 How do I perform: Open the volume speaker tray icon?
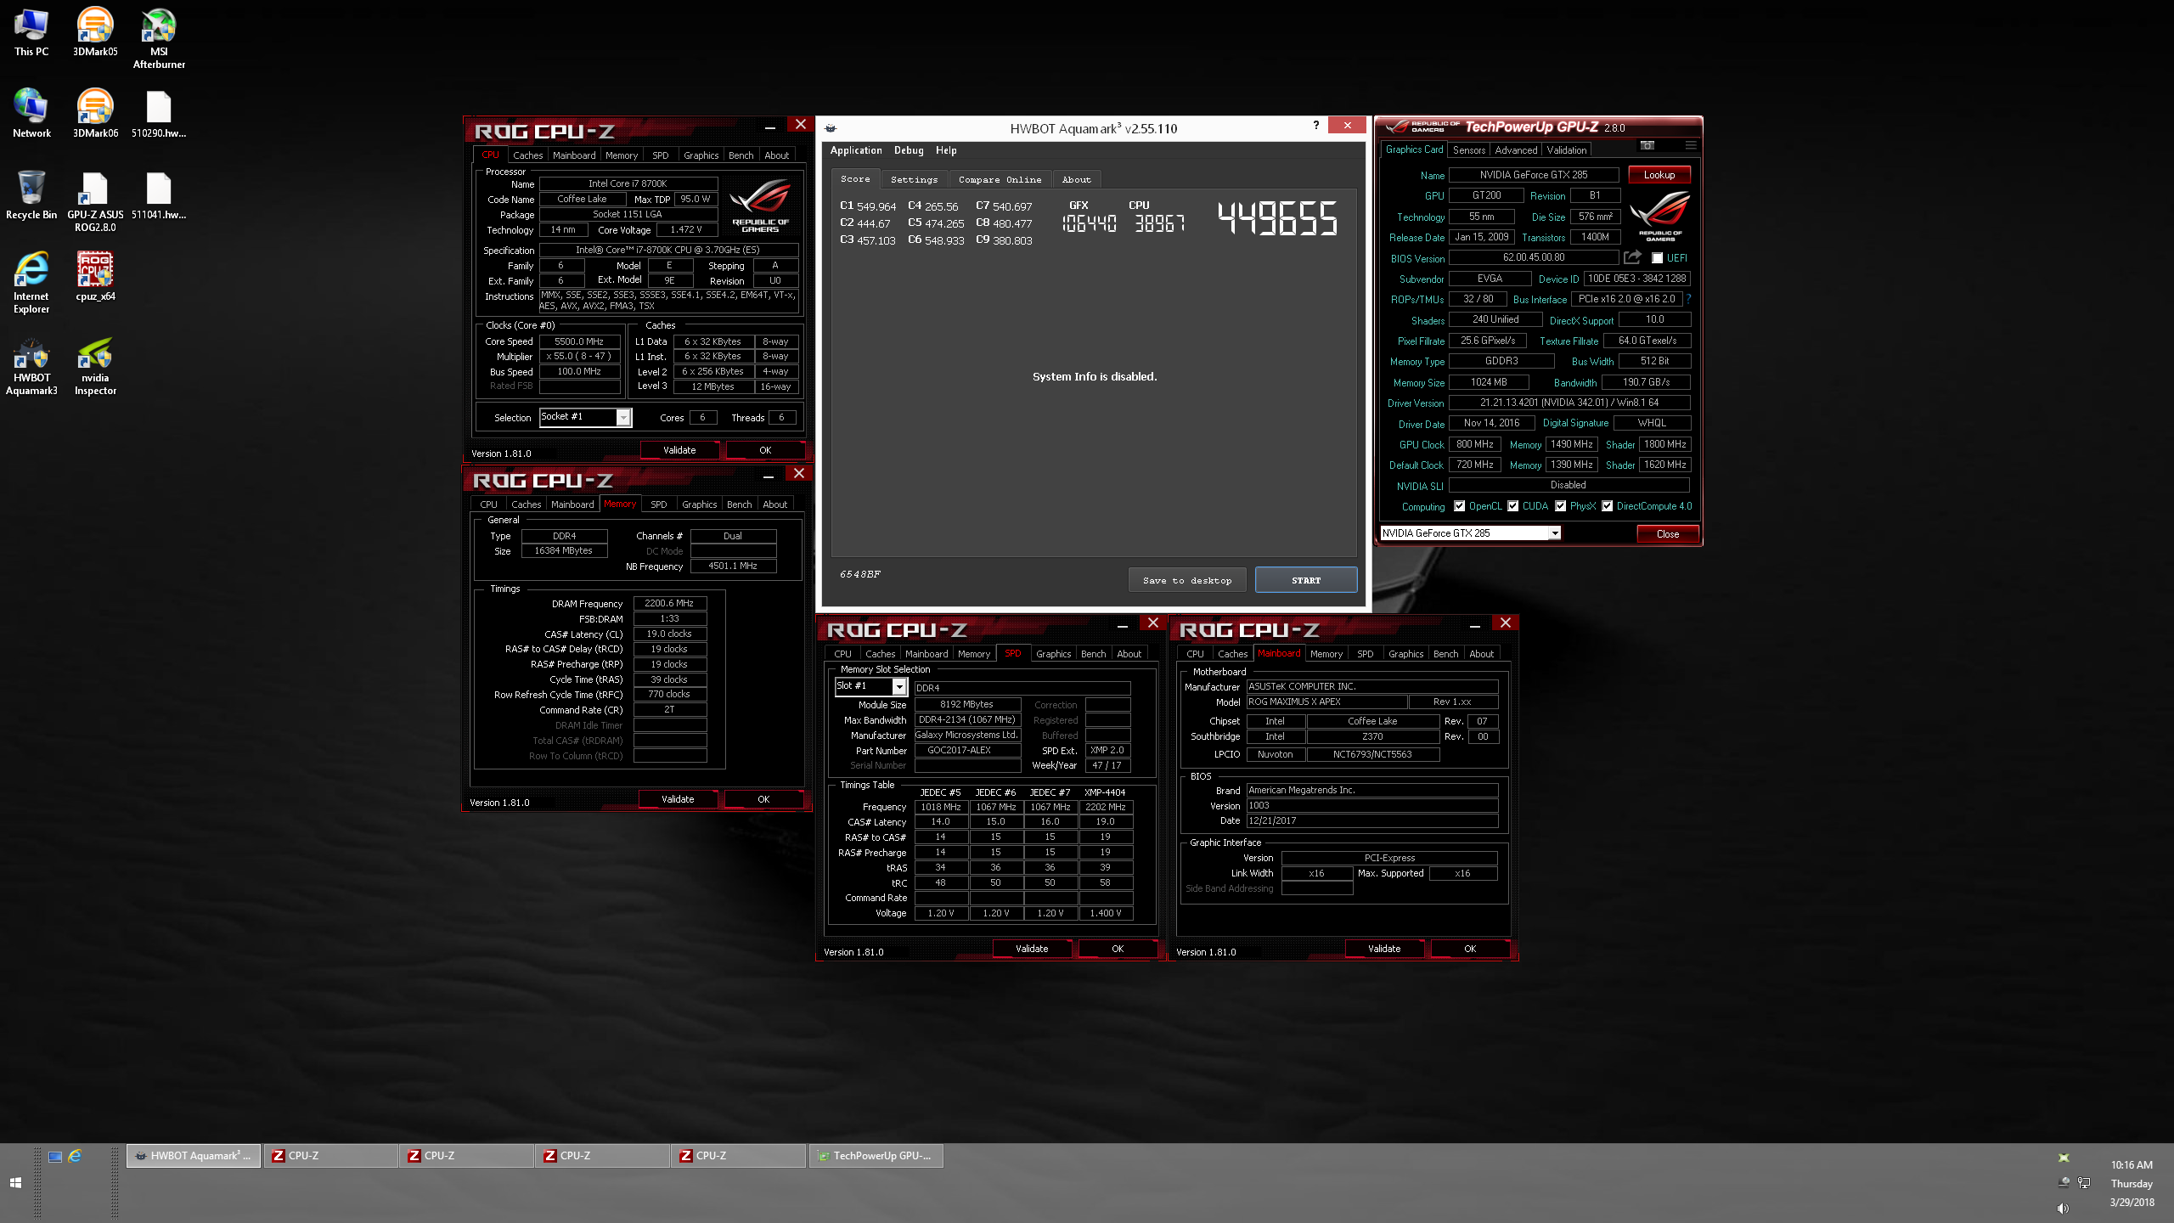click(x=2064, y=1208)
